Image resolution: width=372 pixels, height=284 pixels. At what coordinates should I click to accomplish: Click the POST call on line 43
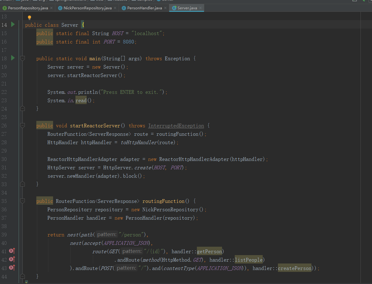pos(107,268)
